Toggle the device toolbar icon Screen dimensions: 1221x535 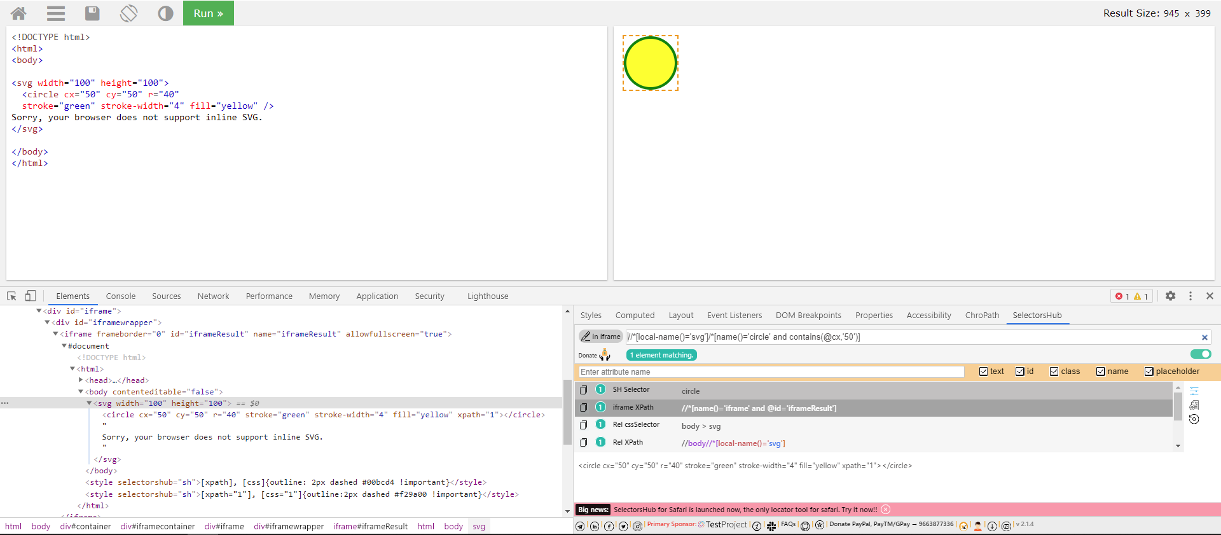tap(30, 296)
